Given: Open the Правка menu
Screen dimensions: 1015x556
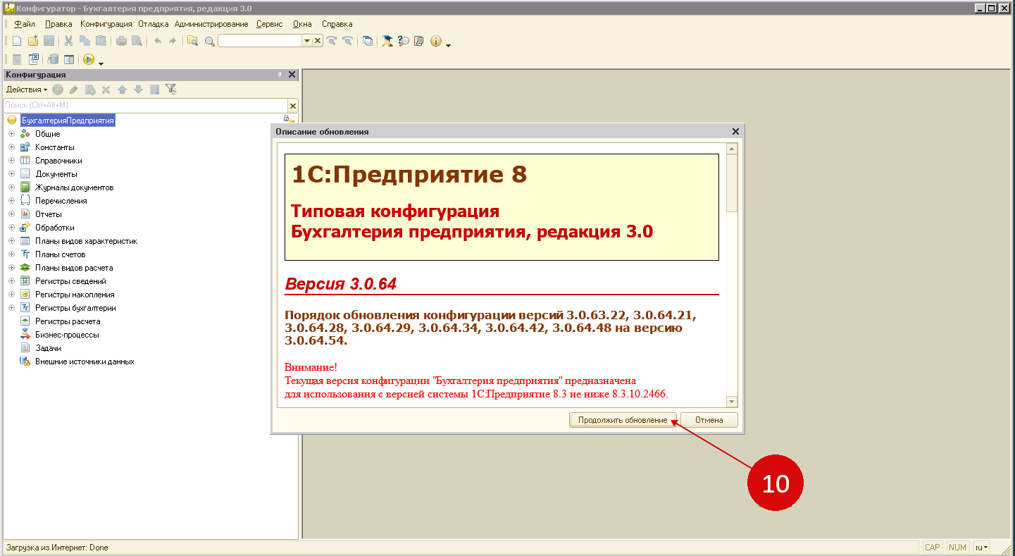Looking at the screenshot, I should tap(58, 24).
